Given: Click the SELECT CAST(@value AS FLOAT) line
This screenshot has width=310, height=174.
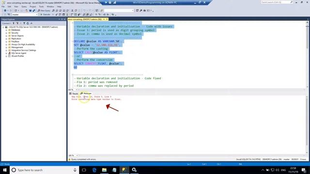Looking at the screenshot, I should click(x=97, y=52).
